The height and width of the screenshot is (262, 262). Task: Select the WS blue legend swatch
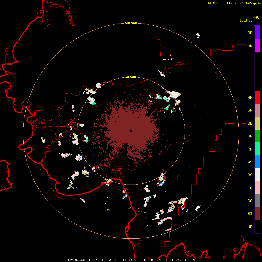(257, 162)
